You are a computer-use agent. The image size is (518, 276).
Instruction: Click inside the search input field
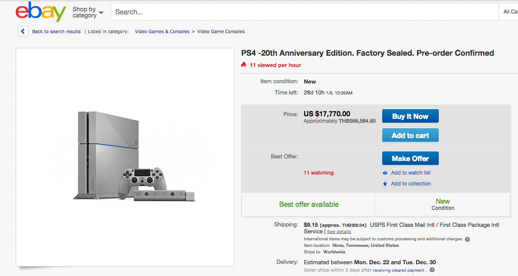[x=261, y=12]
